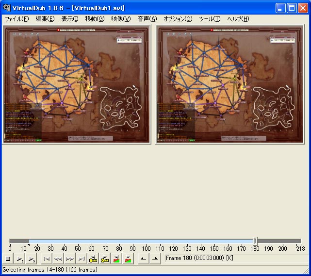Set selection start mark-in button
Screen dimensions: 311x276
coord(144,259)
